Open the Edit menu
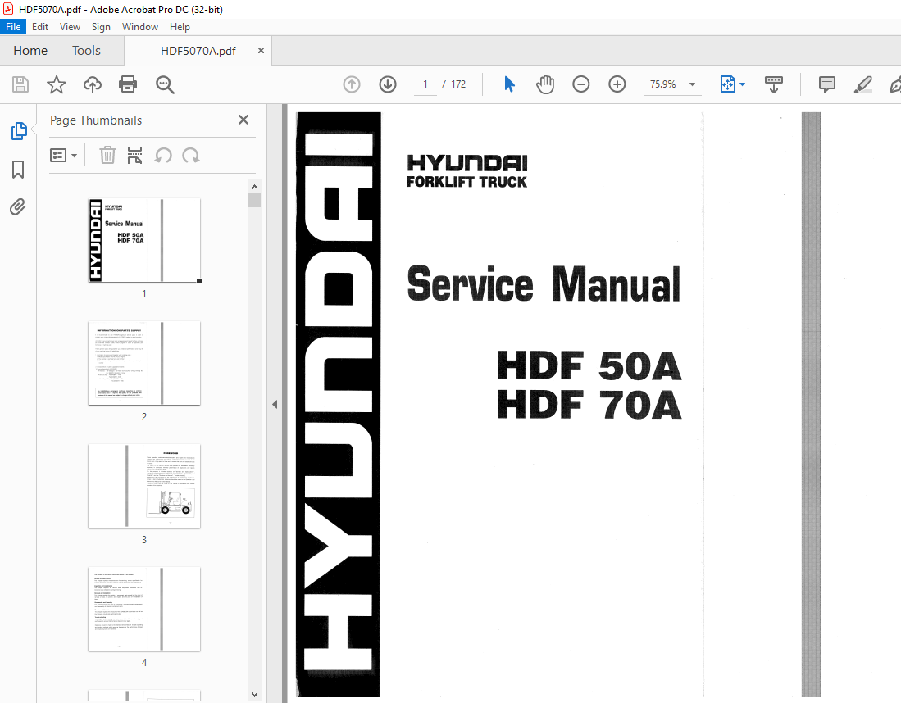Screen dimensions: 901x703 click(40, 27)
